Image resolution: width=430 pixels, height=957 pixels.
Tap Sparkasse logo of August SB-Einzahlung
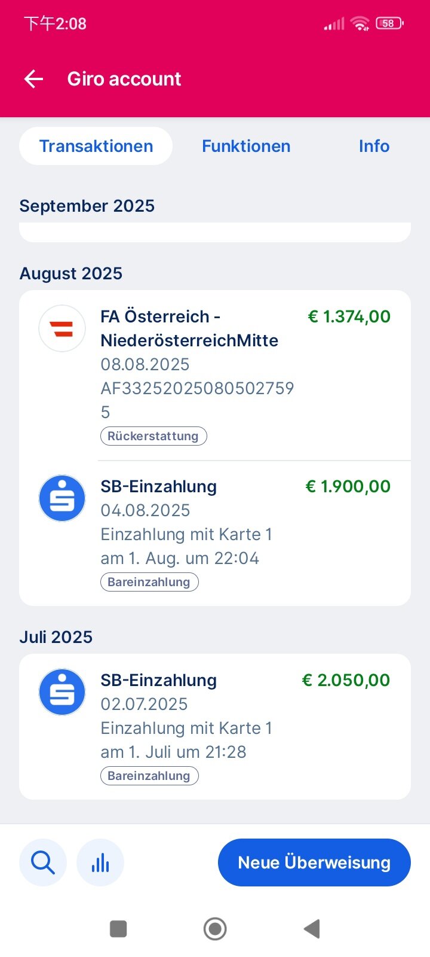click(62, 498)
